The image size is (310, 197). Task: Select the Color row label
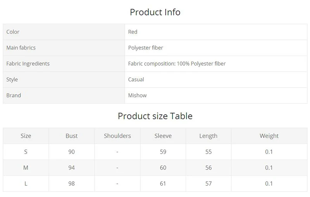tap(13, 32)
